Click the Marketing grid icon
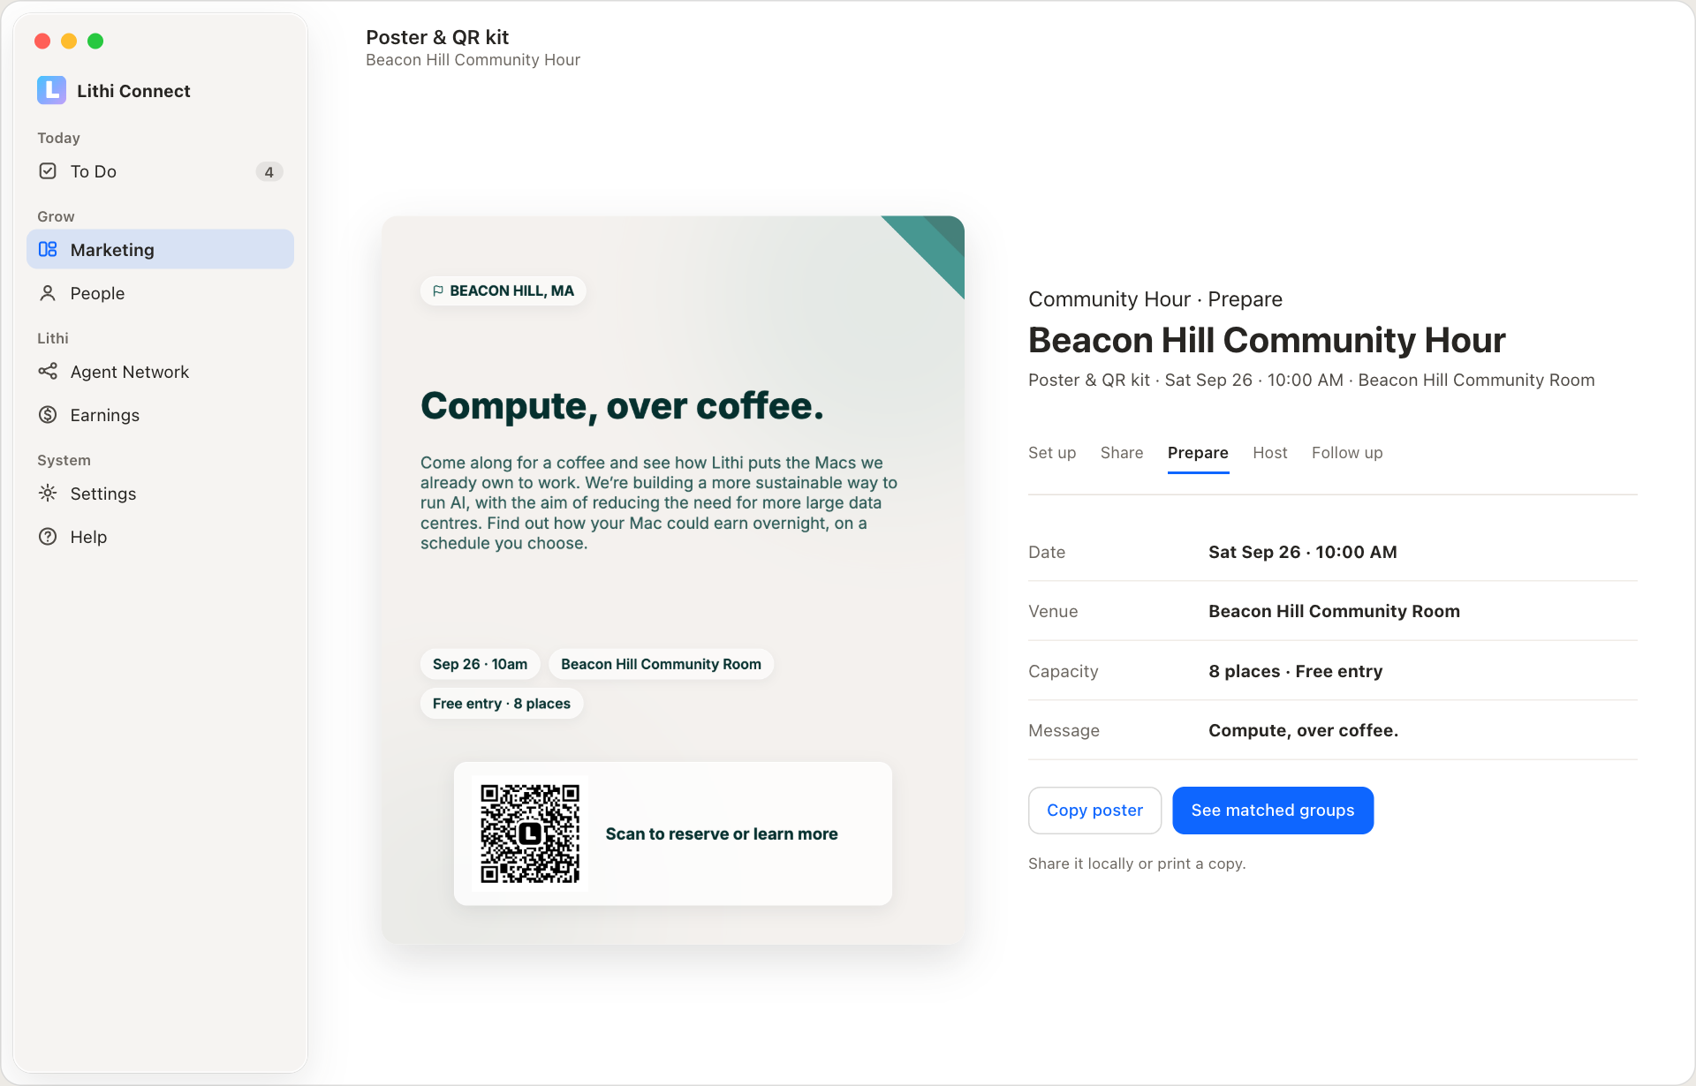 tap(48, 250)
